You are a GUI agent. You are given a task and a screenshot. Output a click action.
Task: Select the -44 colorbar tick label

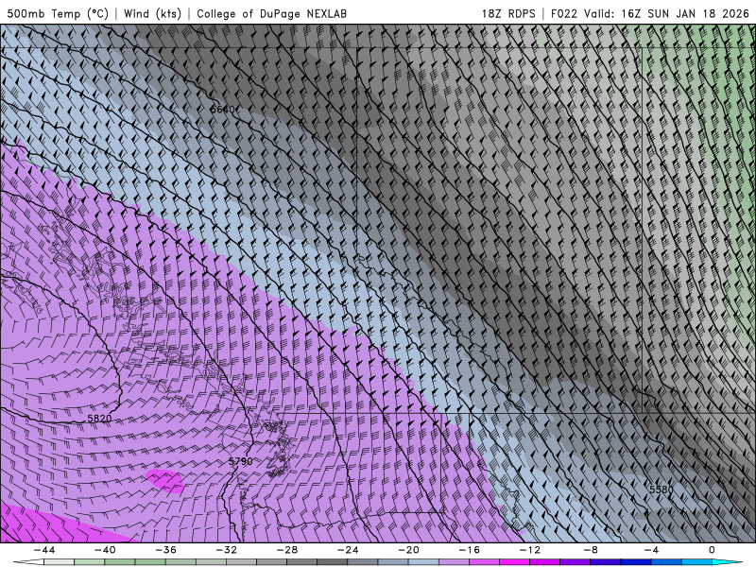[x=43, y=550]
